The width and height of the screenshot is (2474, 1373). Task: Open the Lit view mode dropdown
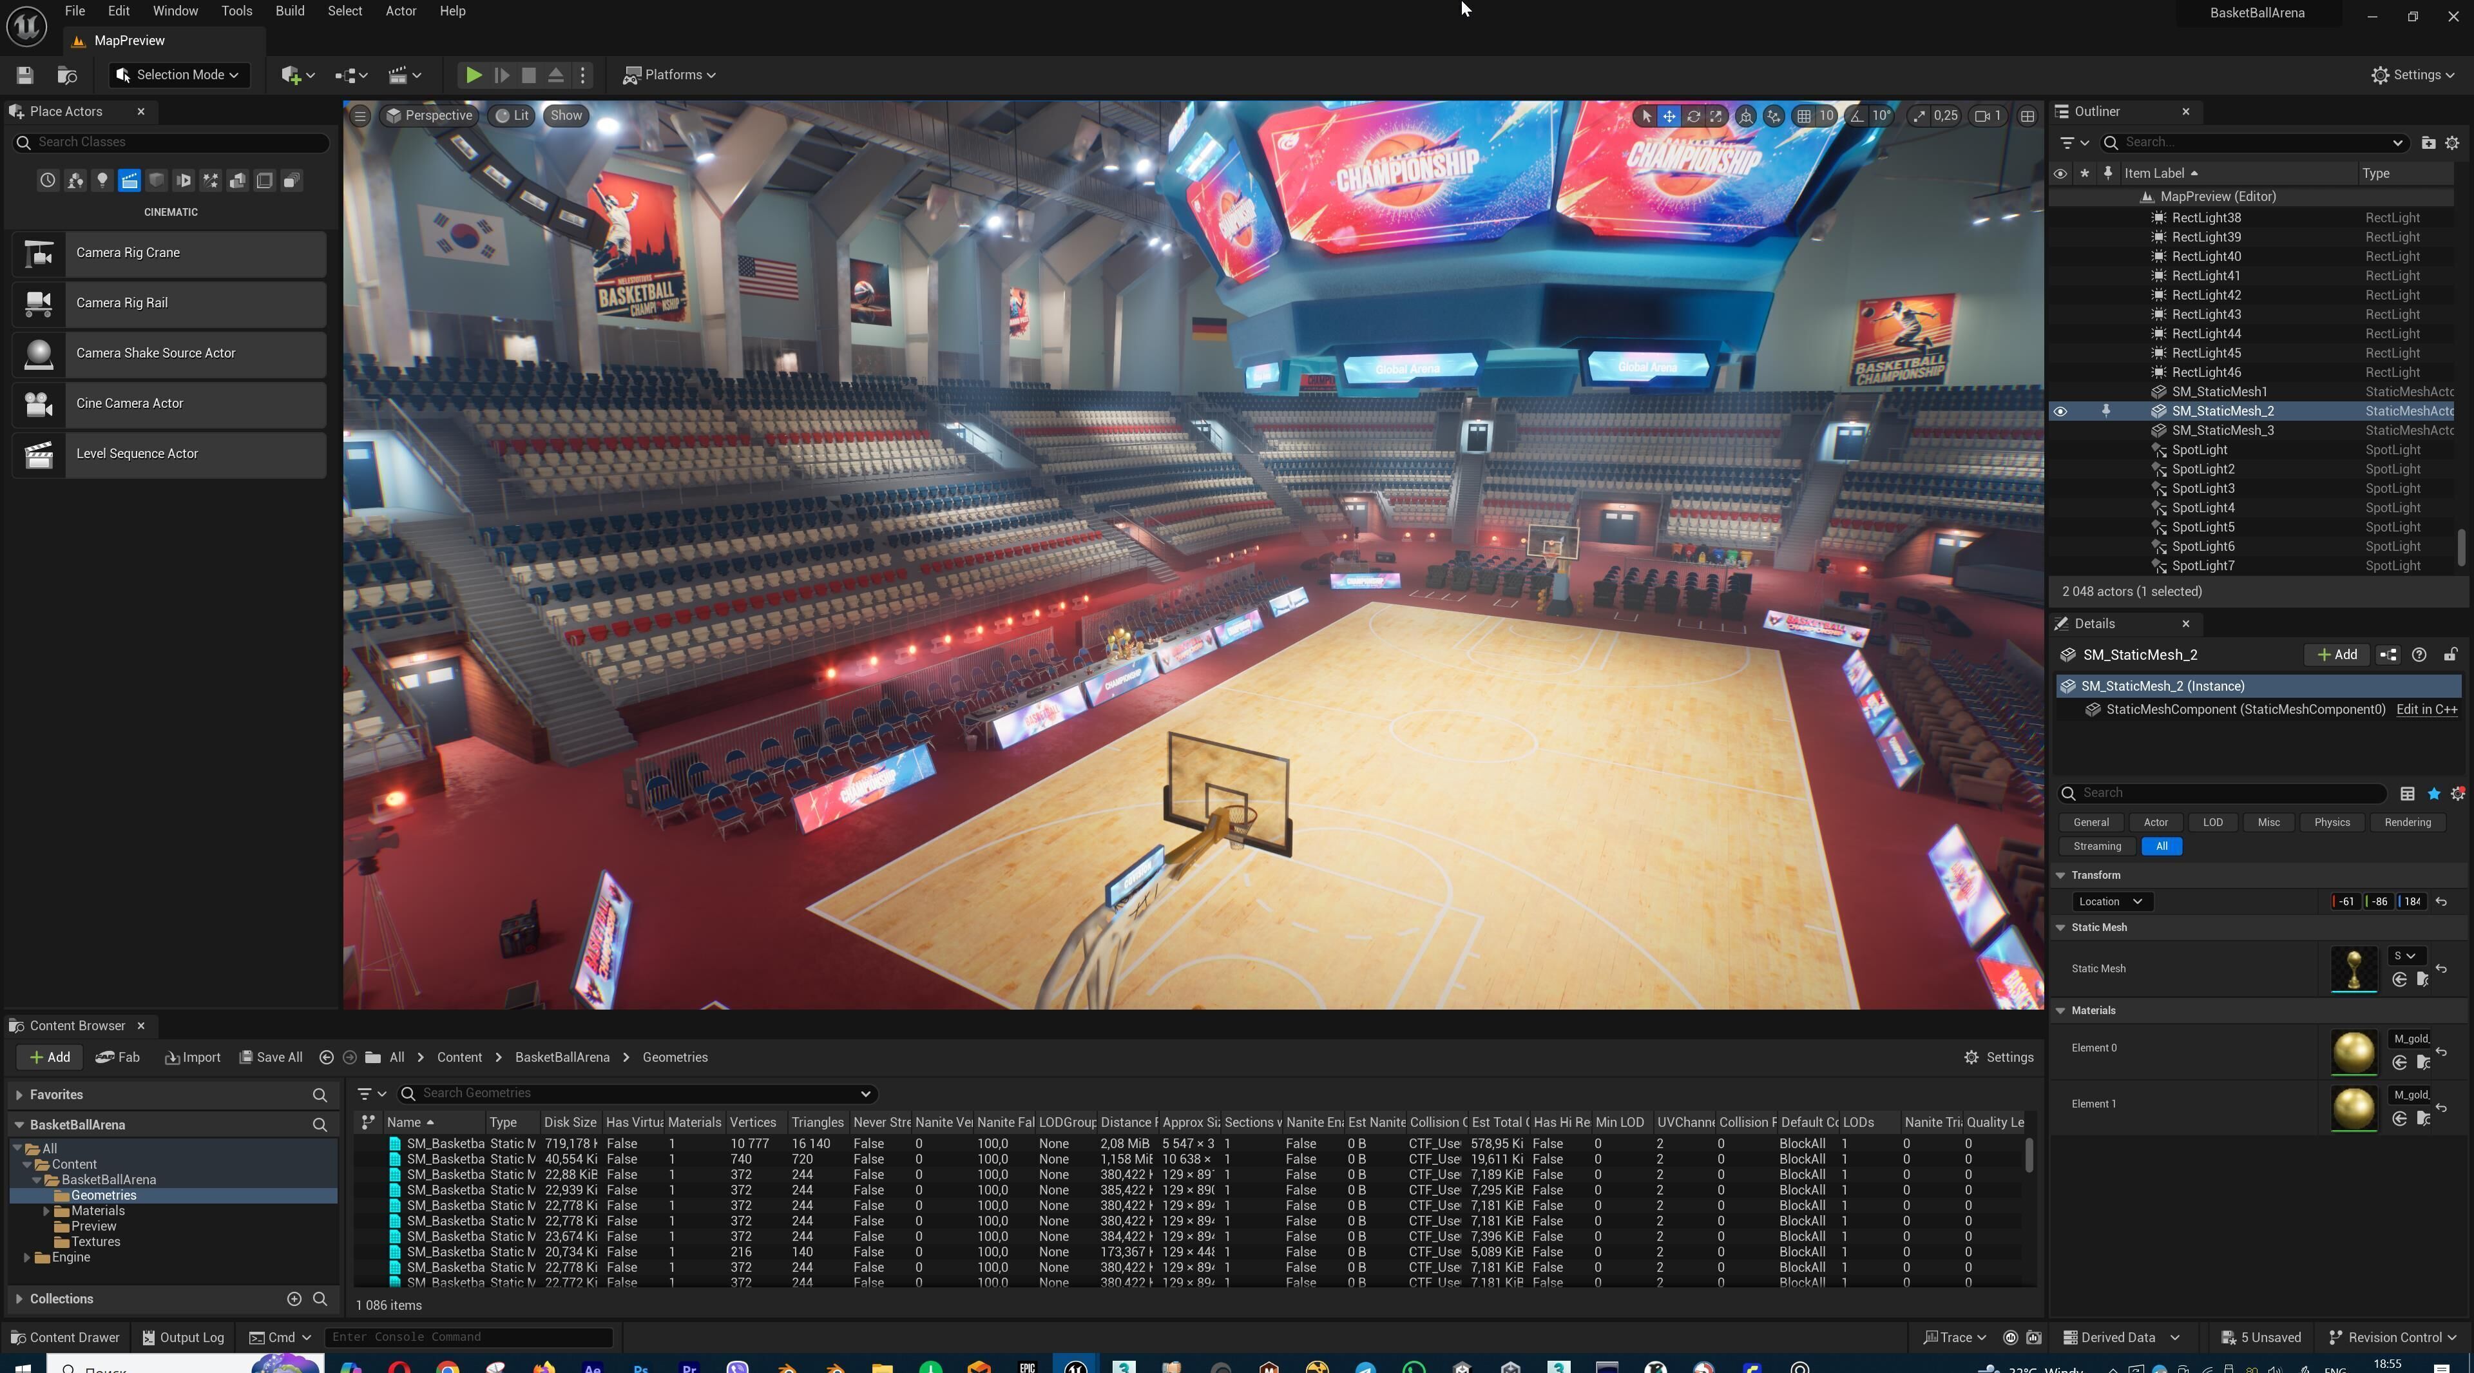point(512,115)
